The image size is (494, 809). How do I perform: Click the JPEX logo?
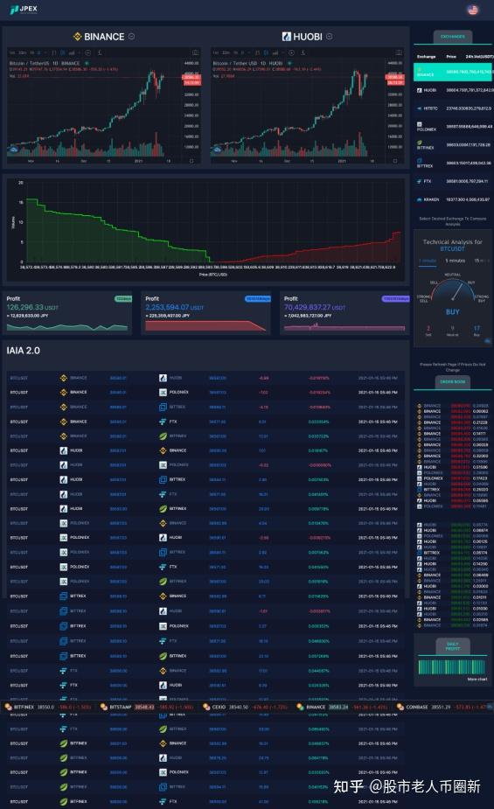click(24, 9)
